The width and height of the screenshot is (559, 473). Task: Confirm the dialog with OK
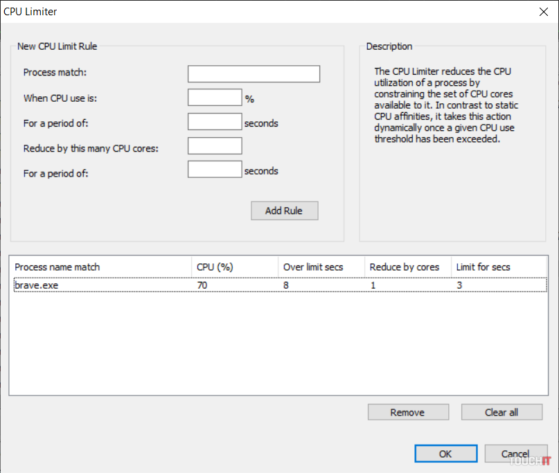[446, 454]
